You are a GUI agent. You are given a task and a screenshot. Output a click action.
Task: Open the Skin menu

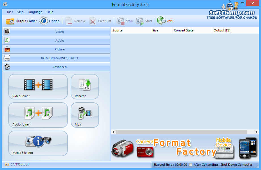[x=20, y=12]
